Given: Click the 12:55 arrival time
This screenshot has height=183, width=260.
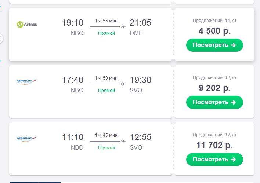Looking at the screenshot, I should coord(140,137).
